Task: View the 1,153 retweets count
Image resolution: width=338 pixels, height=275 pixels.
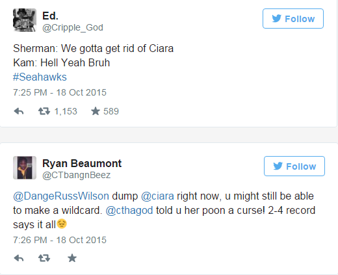Action: pos(66,111)
